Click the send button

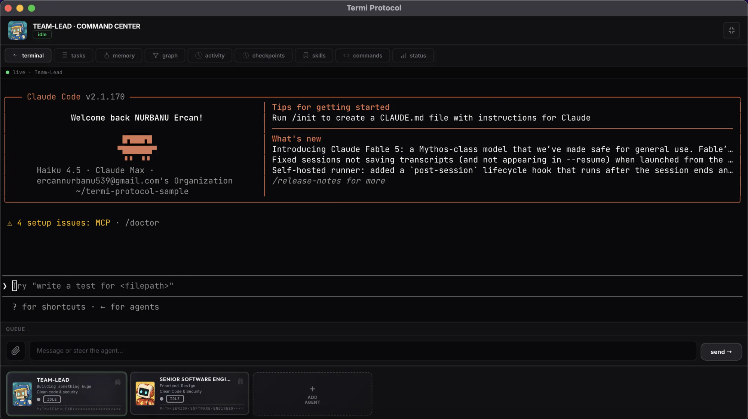coord(721,352)
